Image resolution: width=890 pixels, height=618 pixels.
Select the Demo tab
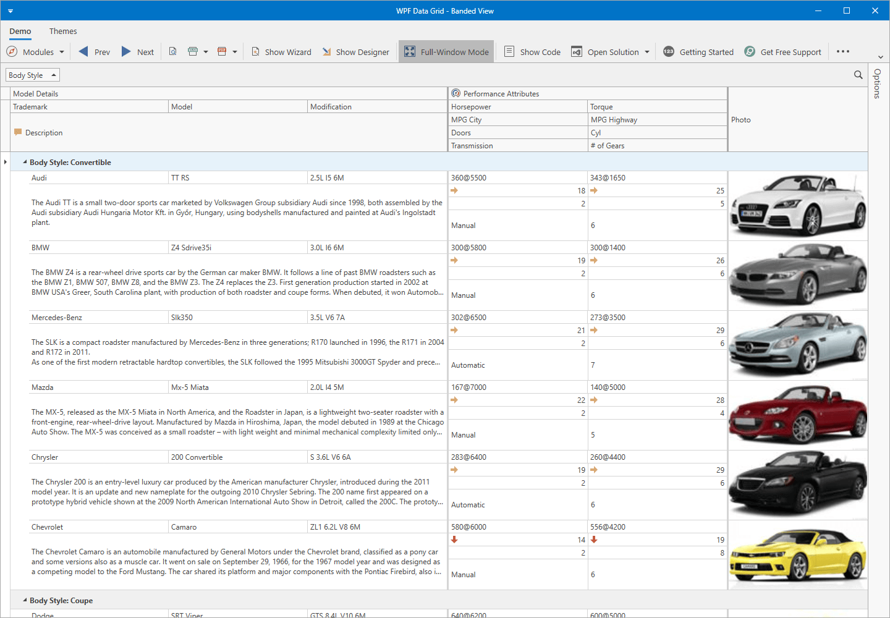[20, 31]
